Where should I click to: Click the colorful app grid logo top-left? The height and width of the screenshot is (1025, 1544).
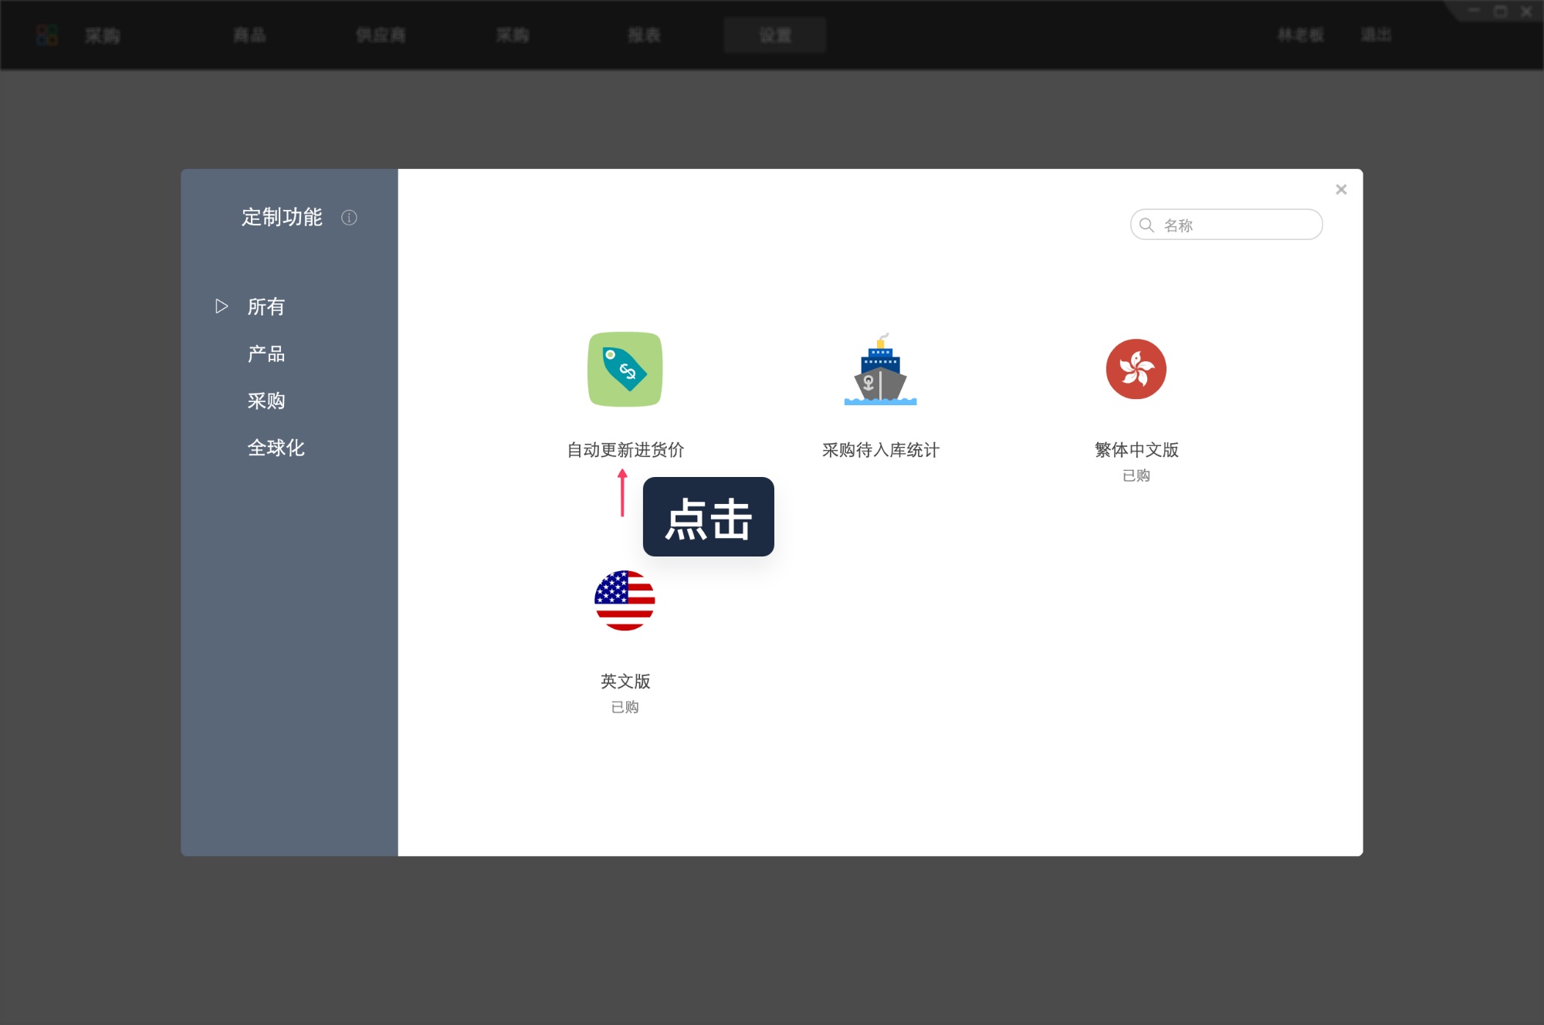pyautogui.click(x=47, y=35)
